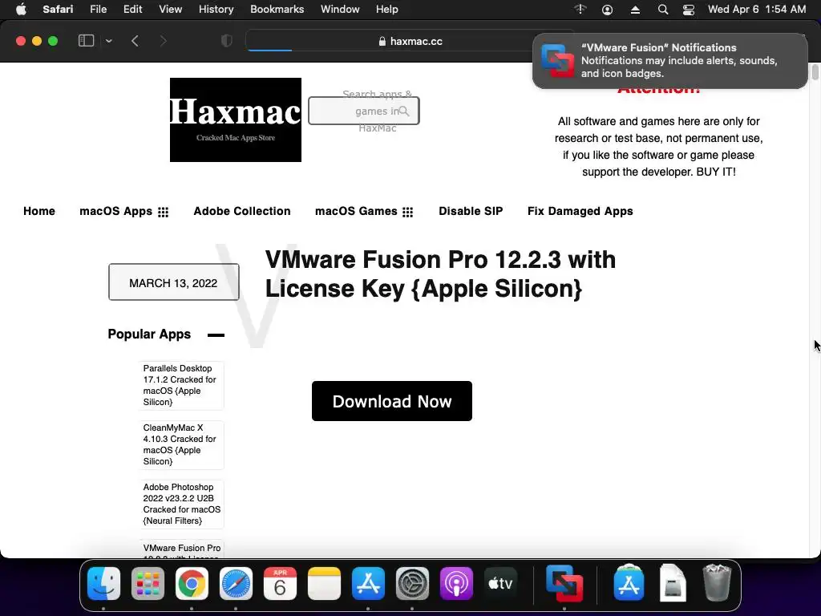Screen dimensions: 821x616
Task: Open the Apple menu
Action: coord(21,10)
